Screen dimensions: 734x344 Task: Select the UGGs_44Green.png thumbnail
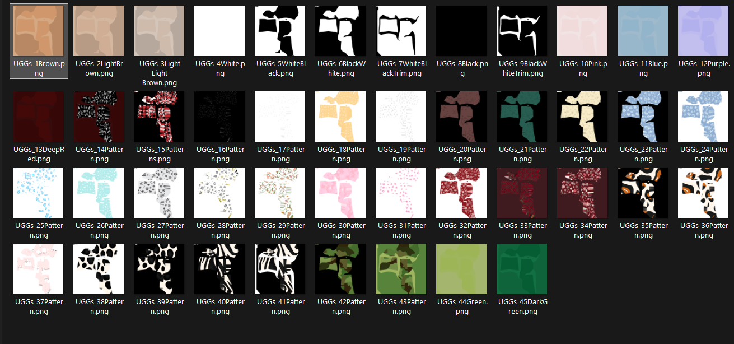(461, 269)
